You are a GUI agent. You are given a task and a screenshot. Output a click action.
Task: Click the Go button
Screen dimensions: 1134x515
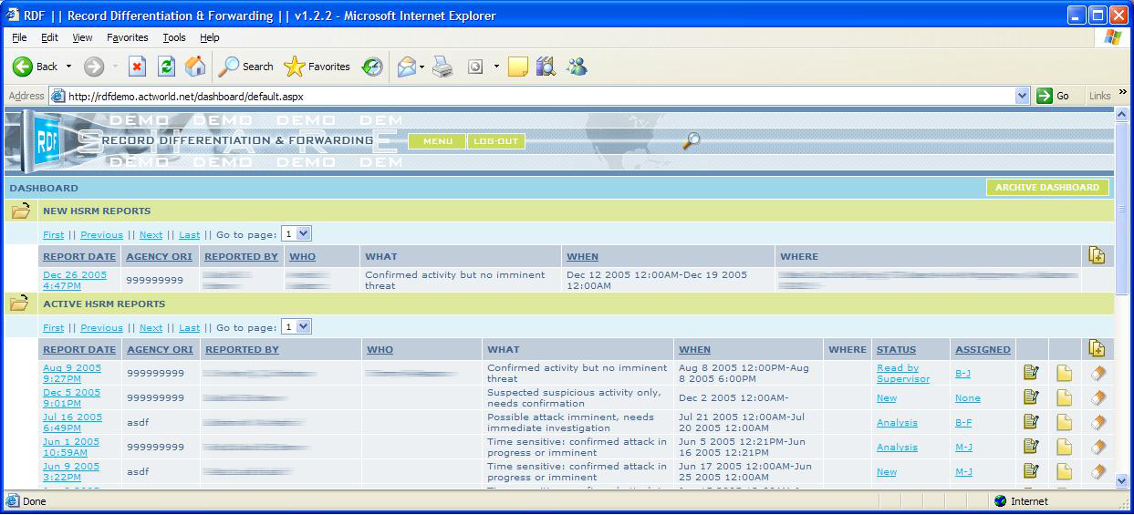point(1054,96)
